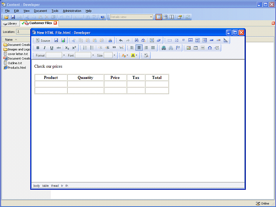Close the Customer Files tab
The image size is (276, 207).
click(55, 23)
